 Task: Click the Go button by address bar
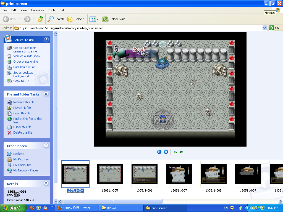274,28
